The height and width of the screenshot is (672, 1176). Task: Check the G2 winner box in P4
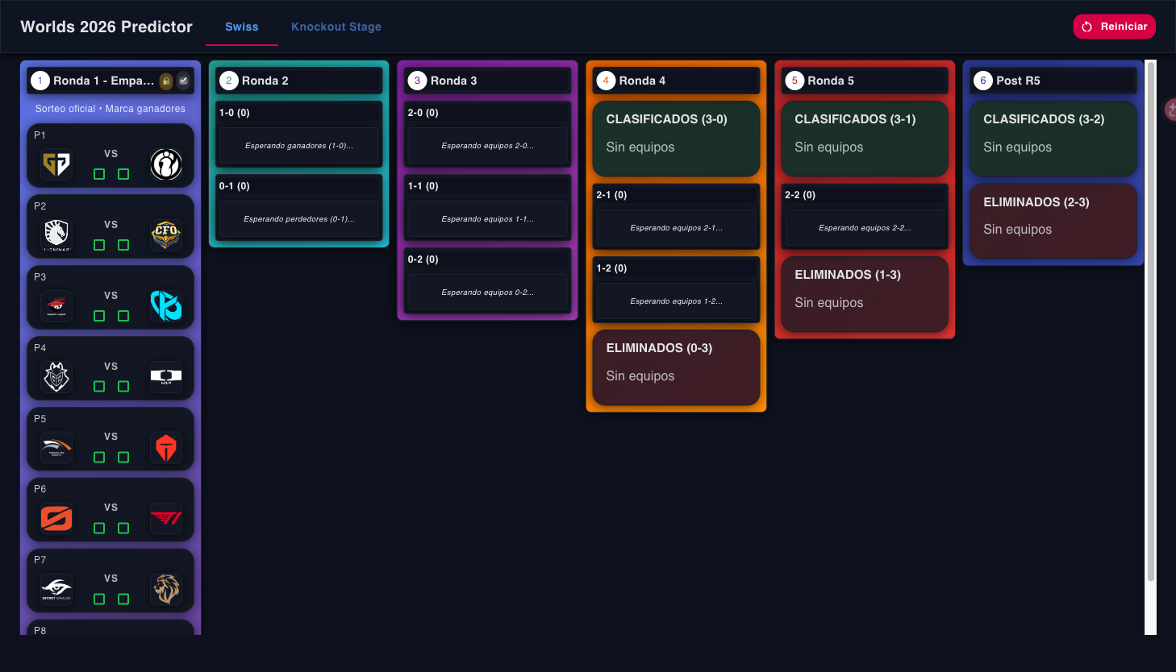tap(99, 387)
